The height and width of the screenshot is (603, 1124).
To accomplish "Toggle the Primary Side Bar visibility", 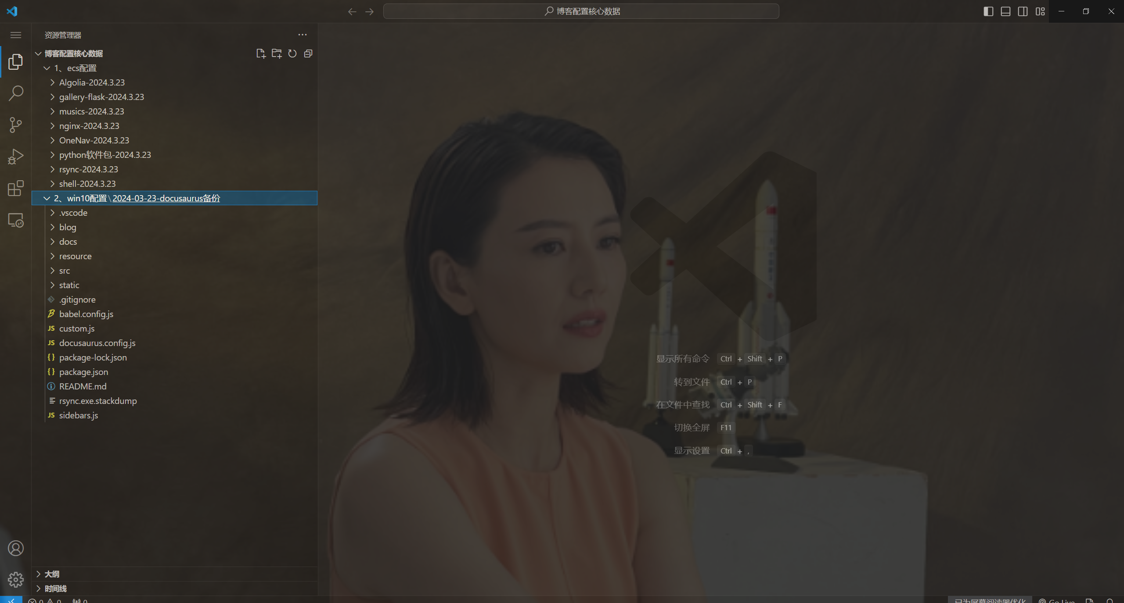I will pyautogui.click(x=987, y=11).
